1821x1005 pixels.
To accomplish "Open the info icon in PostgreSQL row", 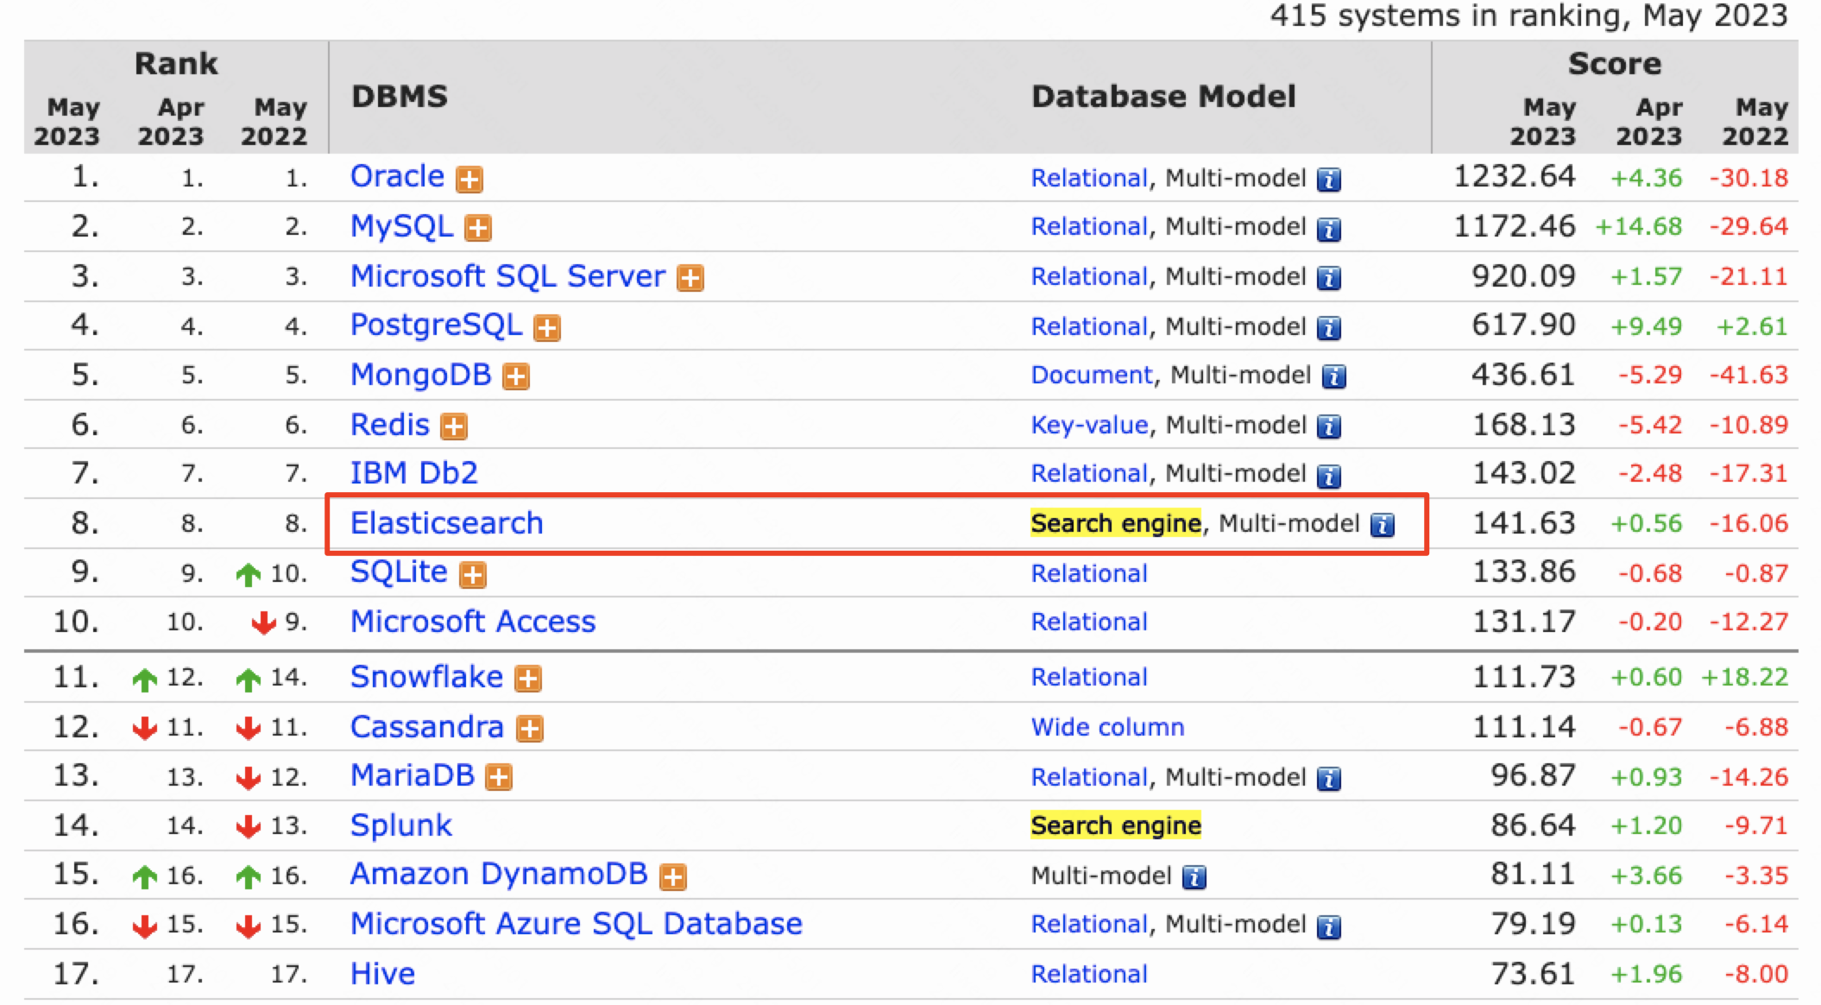I will [x=1329, y=328].
